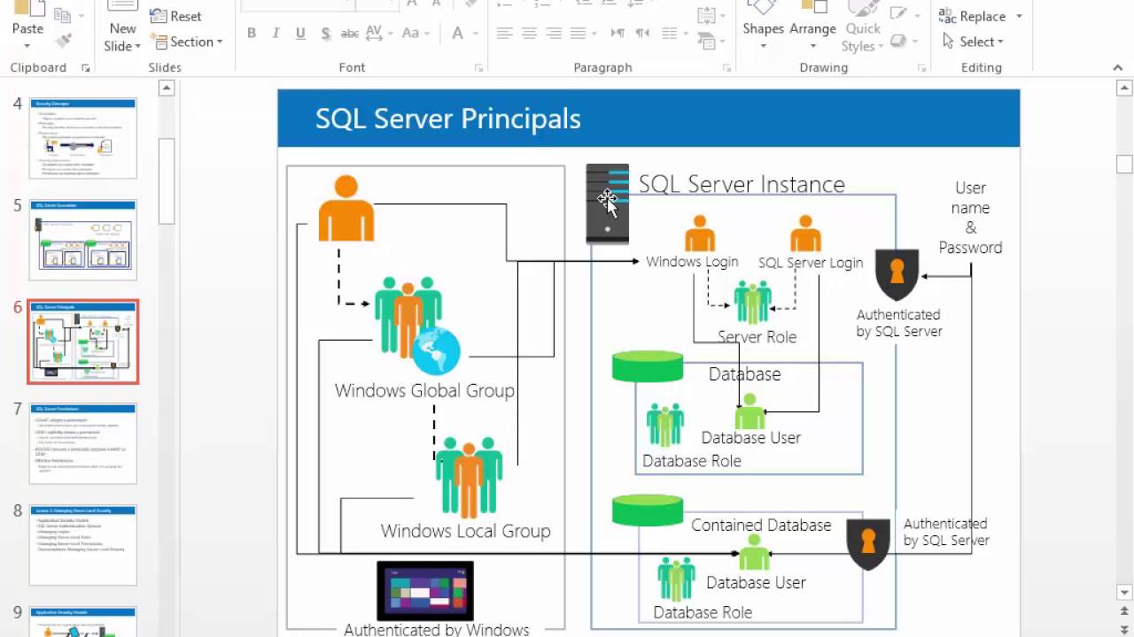Screen dimensions: 1134x637
Task: Click the Authenticated by Windows label
Action: coord(437,629)
